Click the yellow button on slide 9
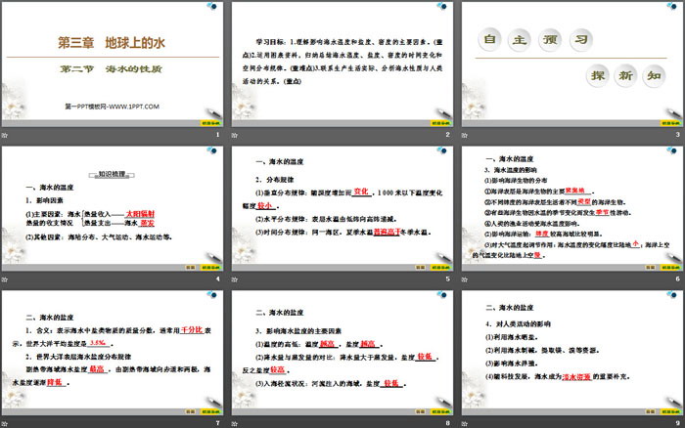The image size is (685, 428). tap(670, 411)
